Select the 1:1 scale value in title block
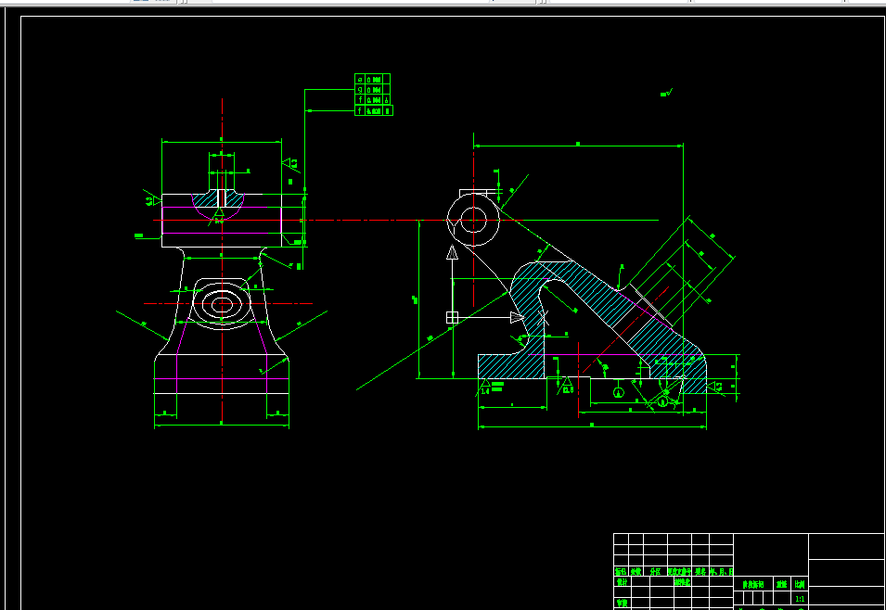 800,599
